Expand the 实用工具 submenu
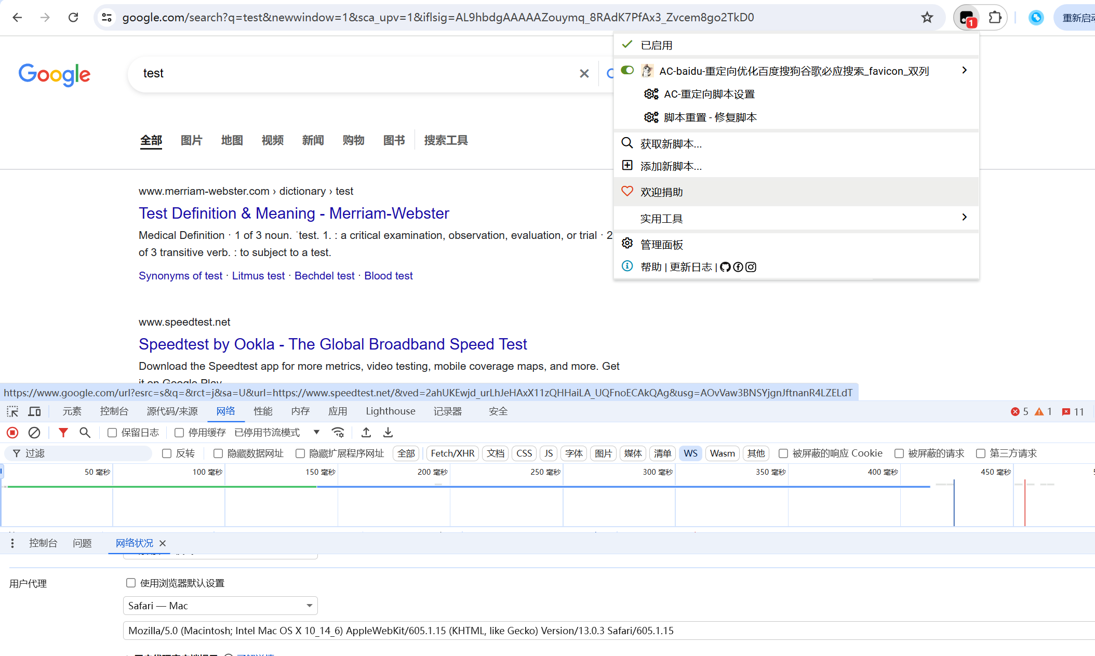The image size is (1095, 656). pos(796,219)
